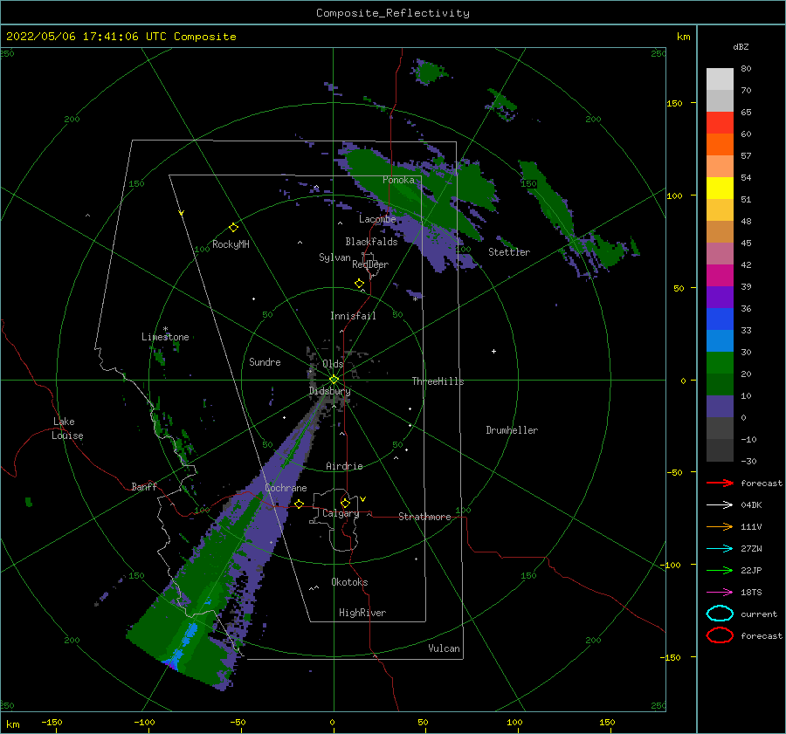Pick the dark green 20–10 dBZ swatch
The height and width of the screenshot is (734, 786).
point(720,384)
